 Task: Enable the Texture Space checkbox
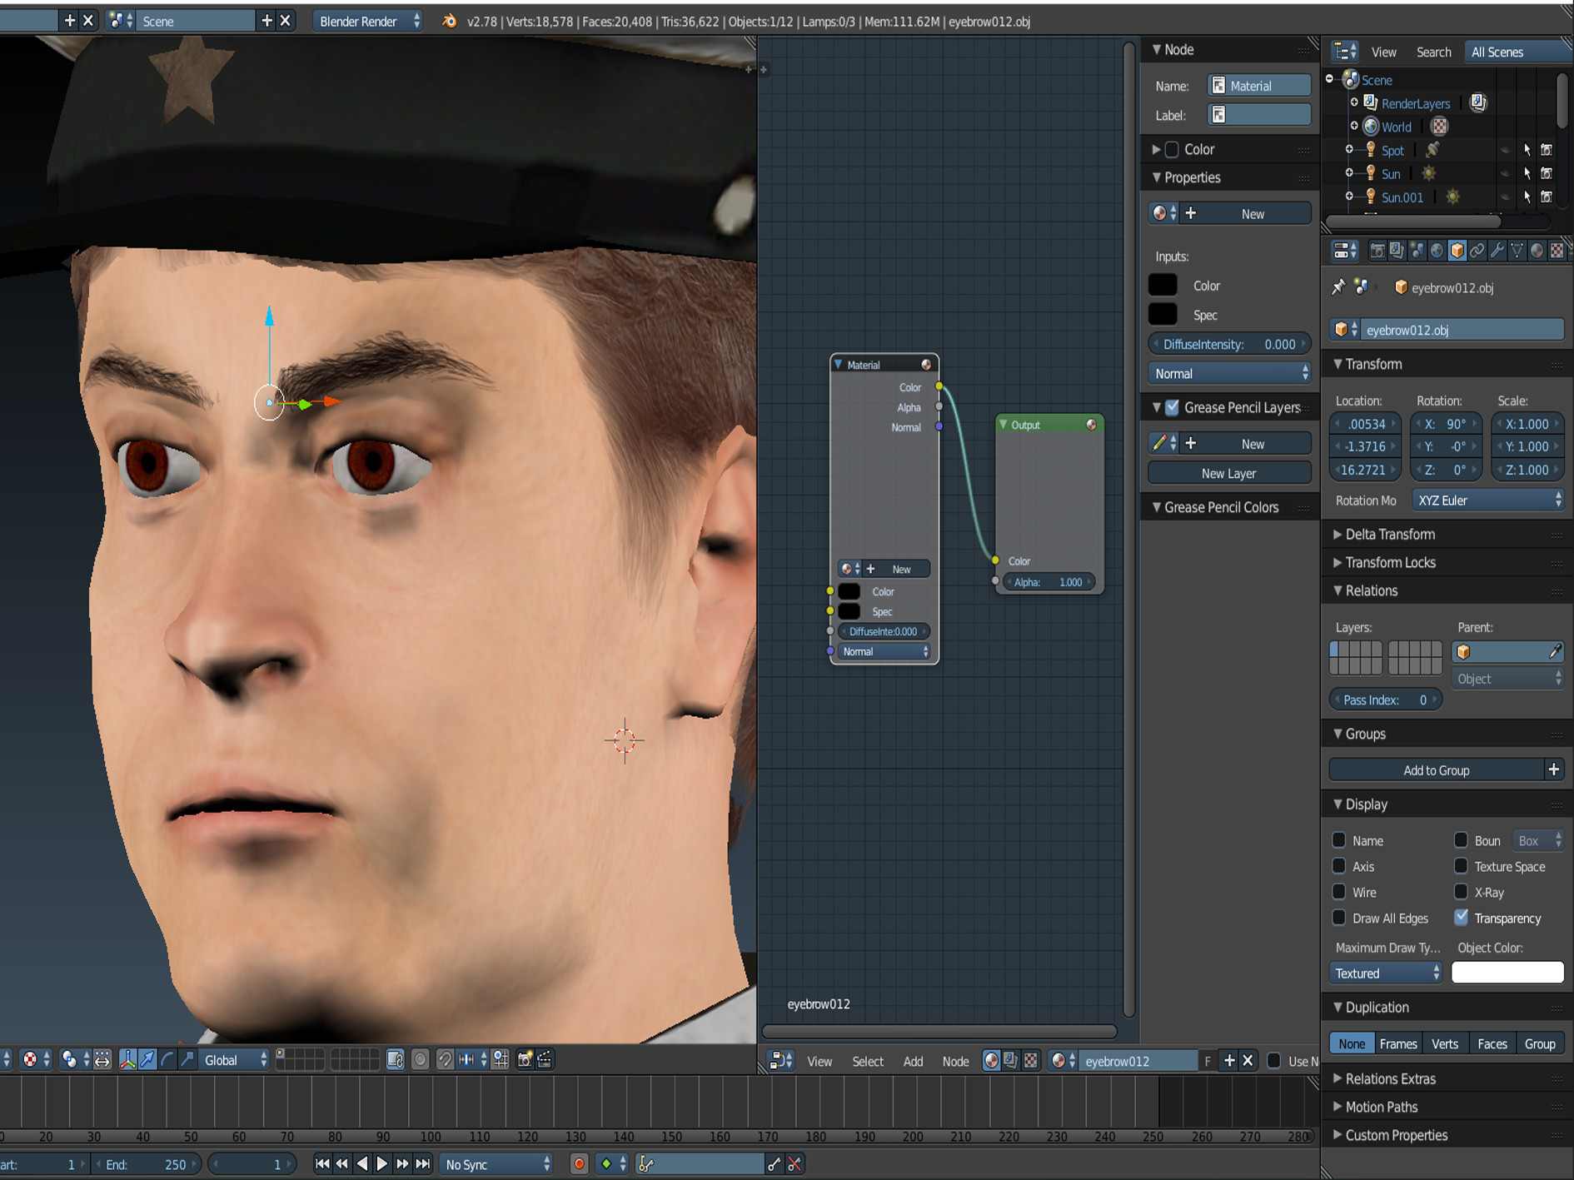coord(1461,866)
